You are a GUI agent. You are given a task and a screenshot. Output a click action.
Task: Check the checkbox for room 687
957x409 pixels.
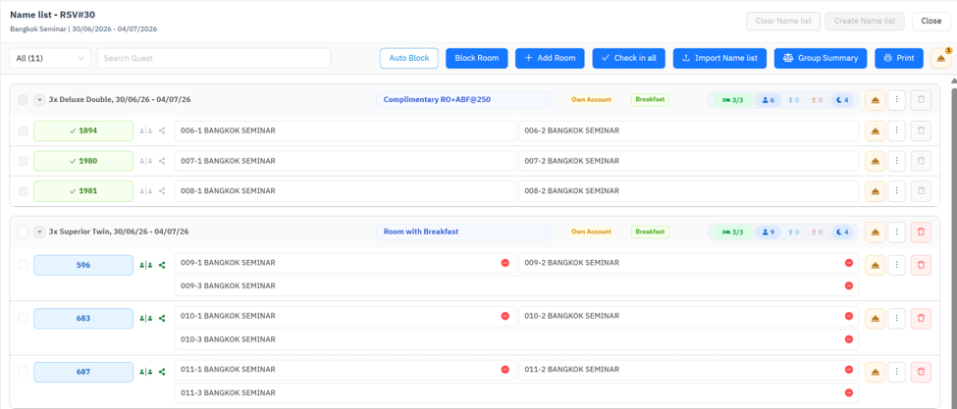(x=24, y=372)
